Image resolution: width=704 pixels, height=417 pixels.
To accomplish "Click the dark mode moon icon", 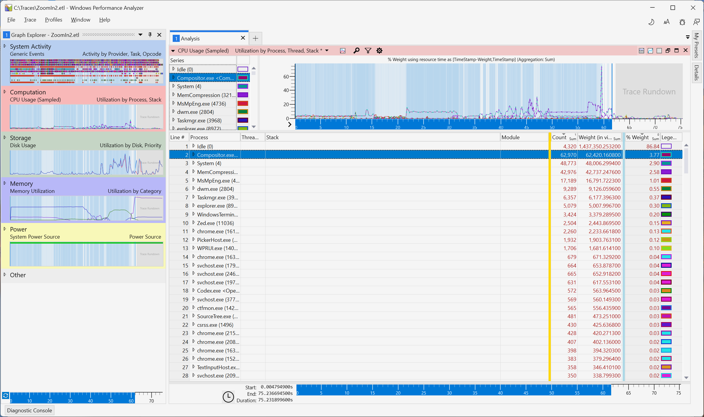I will (651, 22).
